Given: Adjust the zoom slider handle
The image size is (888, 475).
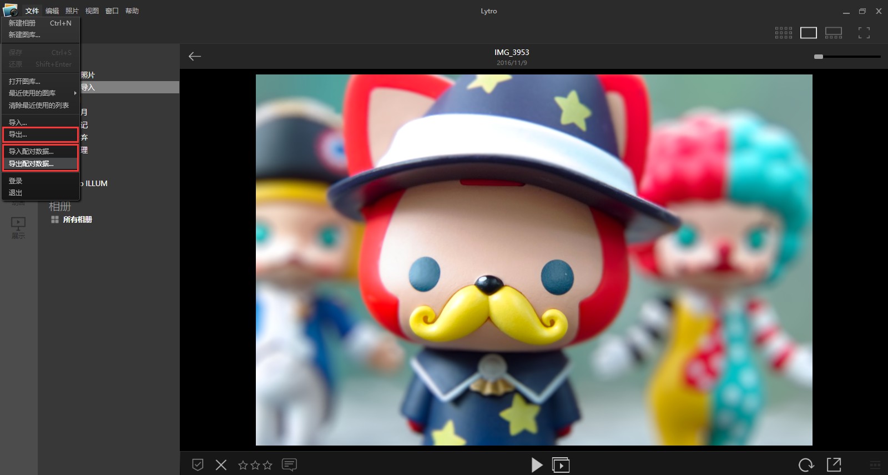Looking at the screenshot, I should pos(818,57).
